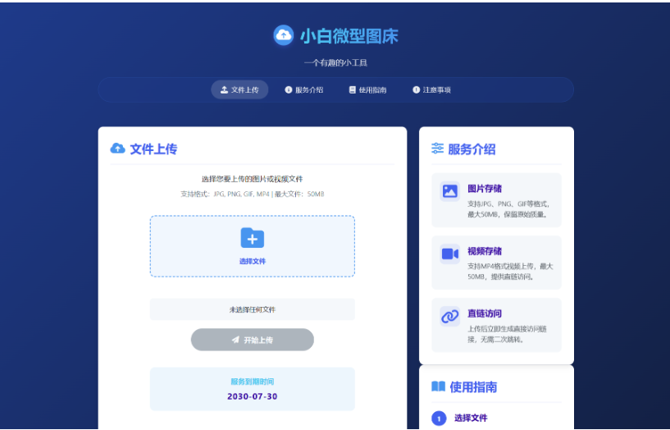670x430 pixels.
Task: Click the 支持格式 JPG, PNG, GIF, MP4 hint line
Action: coord(252,194)
